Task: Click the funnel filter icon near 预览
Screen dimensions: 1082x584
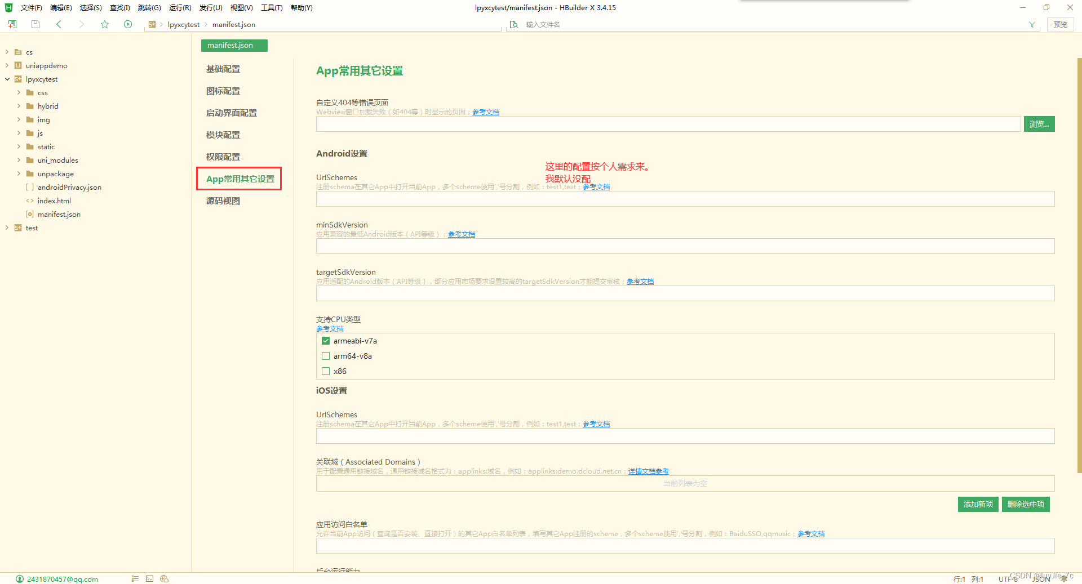Action: click(x=1032, y=24)
